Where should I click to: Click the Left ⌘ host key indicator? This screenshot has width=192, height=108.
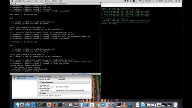96,74
